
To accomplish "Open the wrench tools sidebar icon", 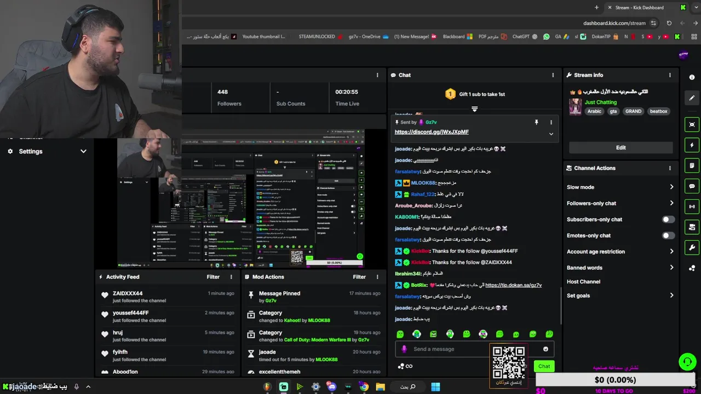I will point(692,247).
